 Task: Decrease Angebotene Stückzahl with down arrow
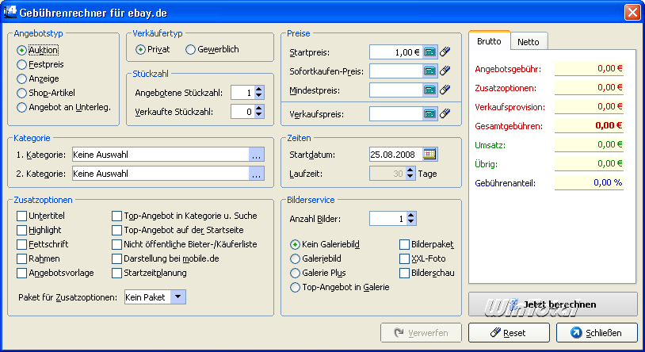tap(259, 96)
